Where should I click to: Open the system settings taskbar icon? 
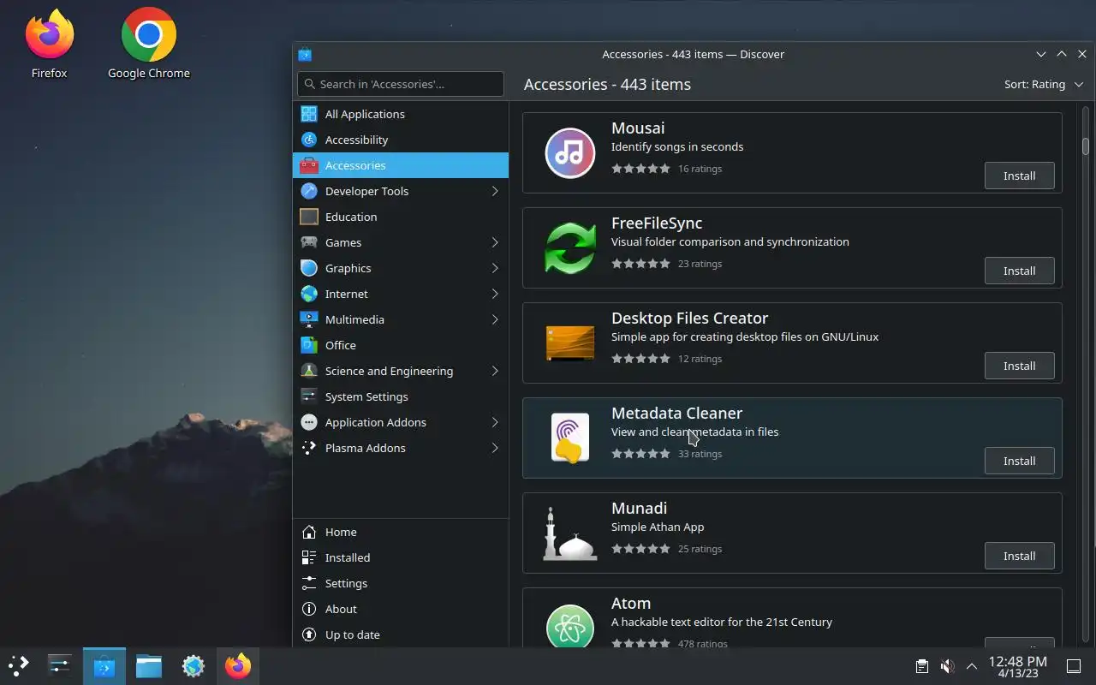click(x=60, y=665)
